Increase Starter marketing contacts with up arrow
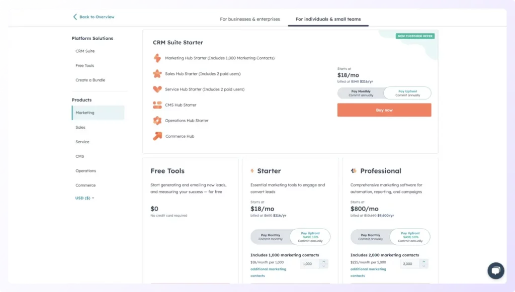This screenshot has height=292, width=515. click(x=324, y=261)
